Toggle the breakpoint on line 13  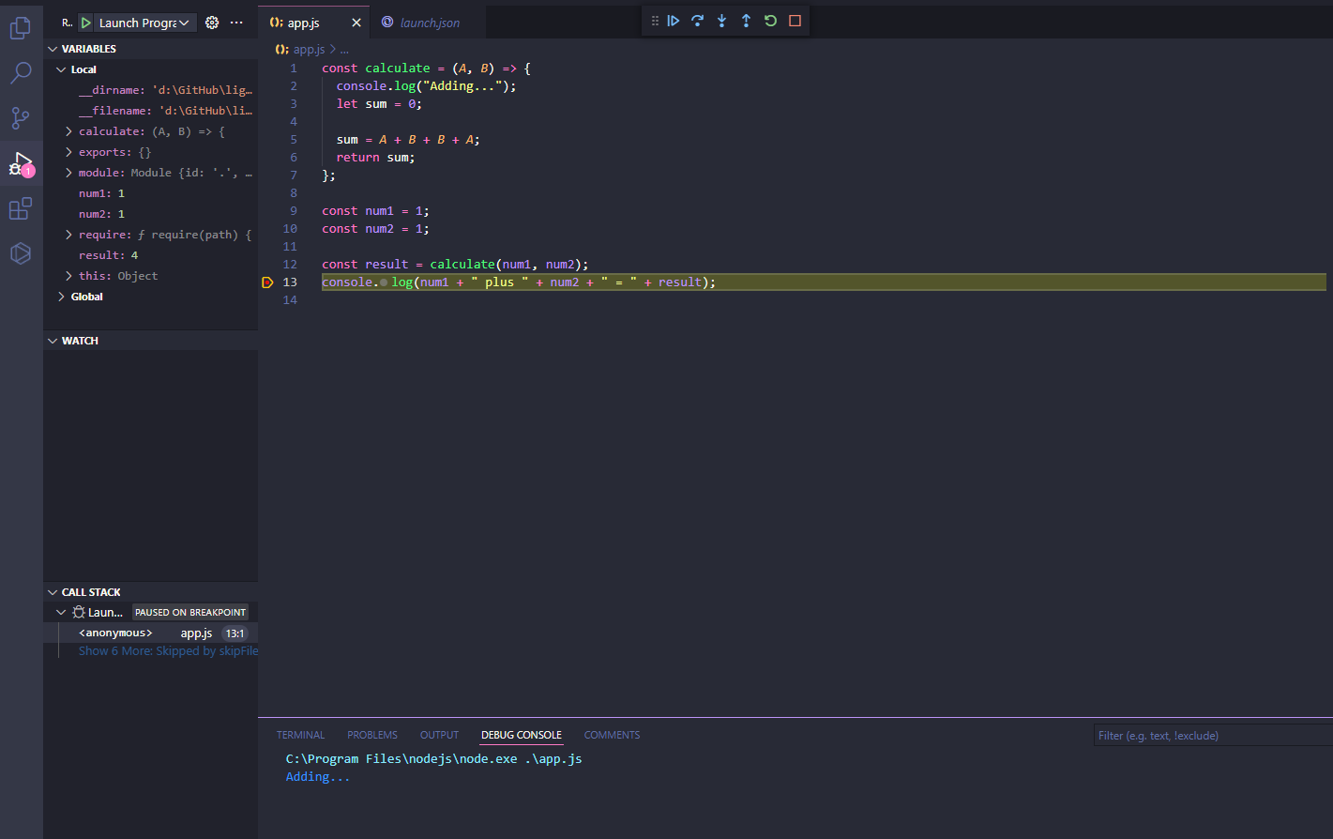267,282
